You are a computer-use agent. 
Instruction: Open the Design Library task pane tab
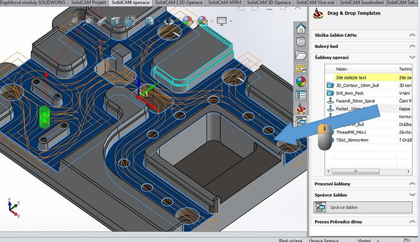click(301, 42)
